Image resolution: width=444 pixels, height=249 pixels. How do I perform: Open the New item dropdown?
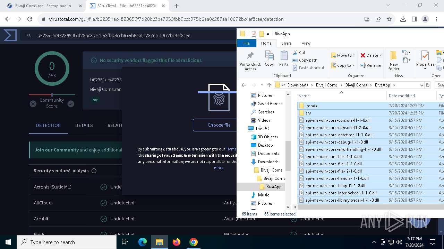click(406, 53)
